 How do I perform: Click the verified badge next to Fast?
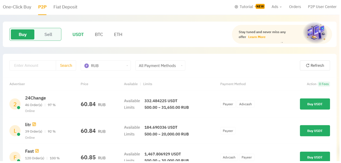coord(37,151)
